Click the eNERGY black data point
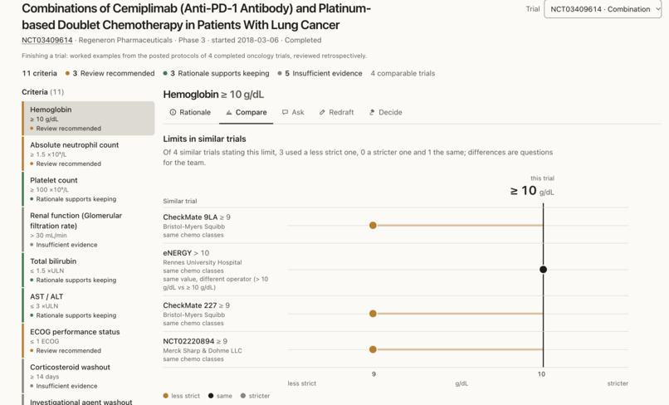This screenshot has height=405, width=669. 543,269
